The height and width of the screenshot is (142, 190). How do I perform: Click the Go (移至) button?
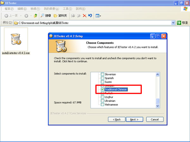[182, 23]
